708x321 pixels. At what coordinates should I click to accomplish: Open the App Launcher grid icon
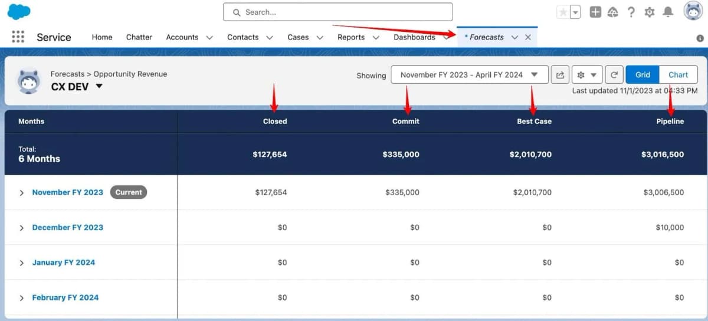pos(18,37)
